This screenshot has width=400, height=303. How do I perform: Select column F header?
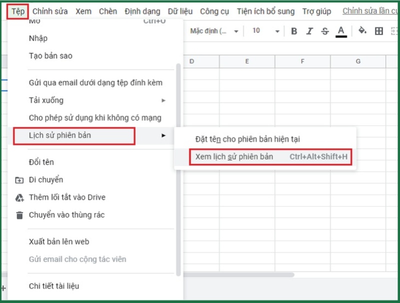[x=302, y=60]
